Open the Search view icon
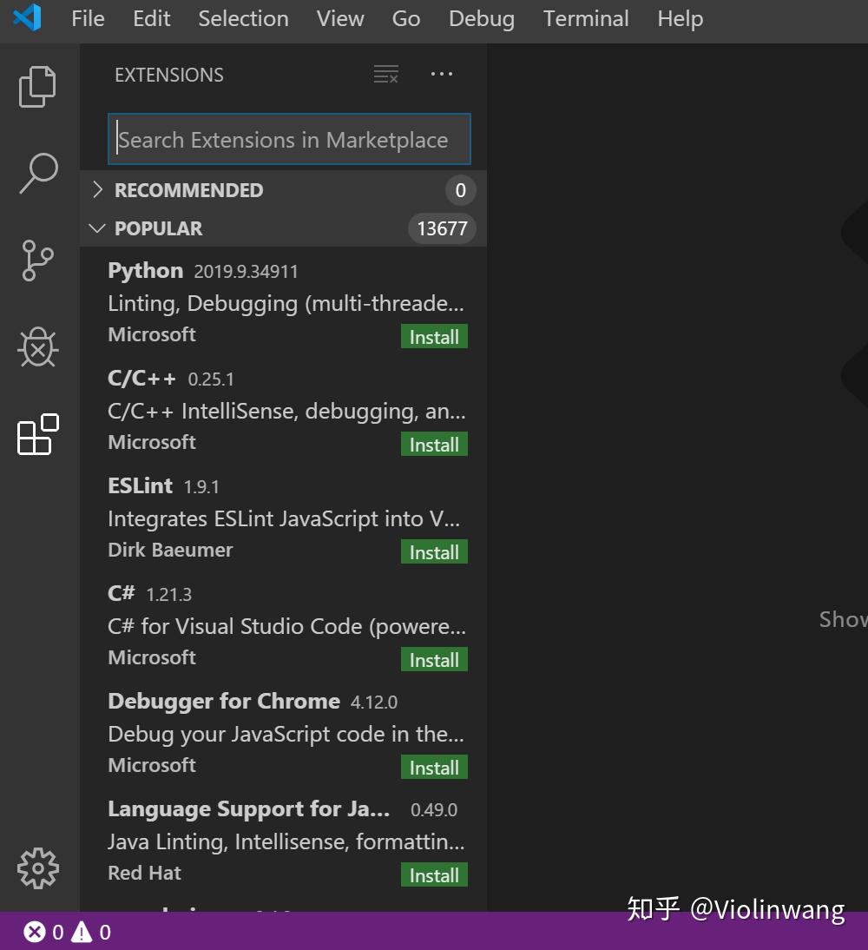This screenshot has width=868, height=950. tap(38, 174)
